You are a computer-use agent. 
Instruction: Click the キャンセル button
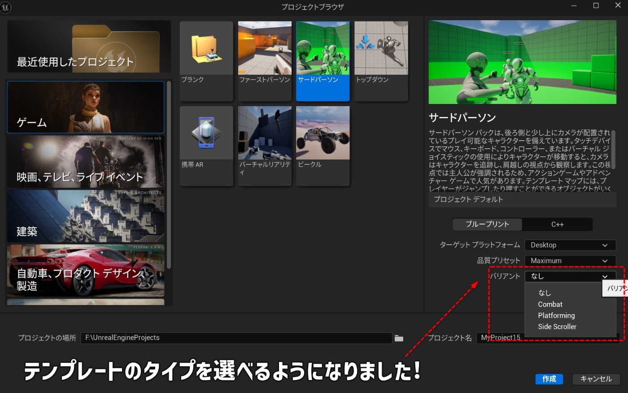pyautogui.click(x=596, y=379)
